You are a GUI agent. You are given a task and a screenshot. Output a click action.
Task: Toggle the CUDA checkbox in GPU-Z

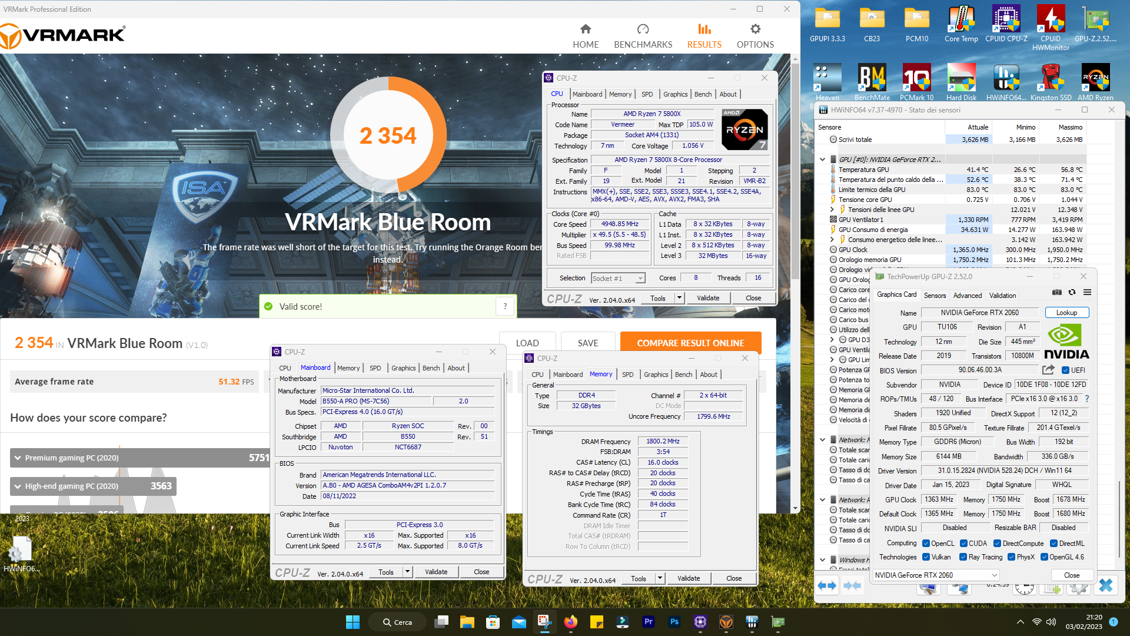point(963,544)
